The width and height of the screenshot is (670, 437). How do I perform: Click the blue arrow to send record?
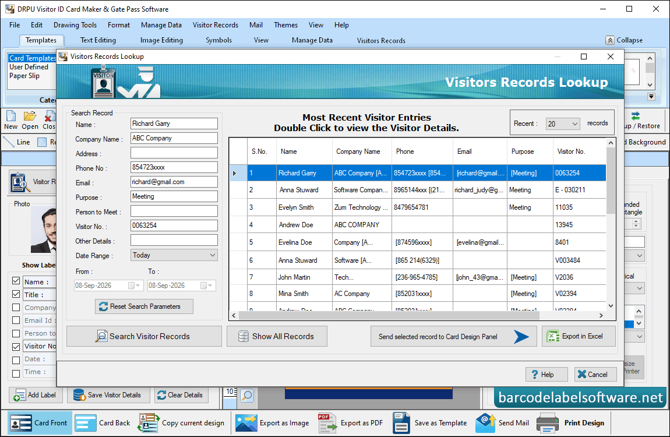521,337
